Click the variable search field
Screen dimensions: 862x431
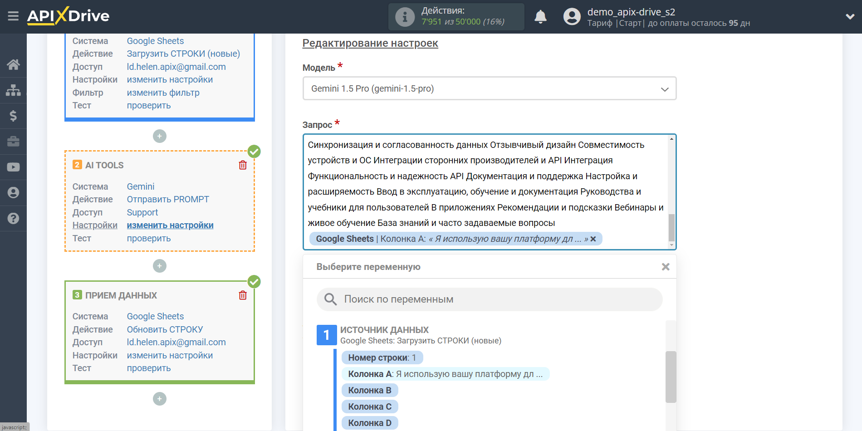[x=490, y=299]
